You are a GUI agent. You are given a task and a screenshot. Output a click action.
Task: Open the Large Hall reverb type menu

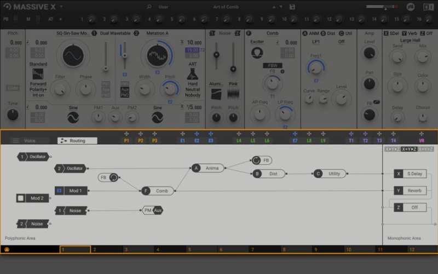pos(410,40)
